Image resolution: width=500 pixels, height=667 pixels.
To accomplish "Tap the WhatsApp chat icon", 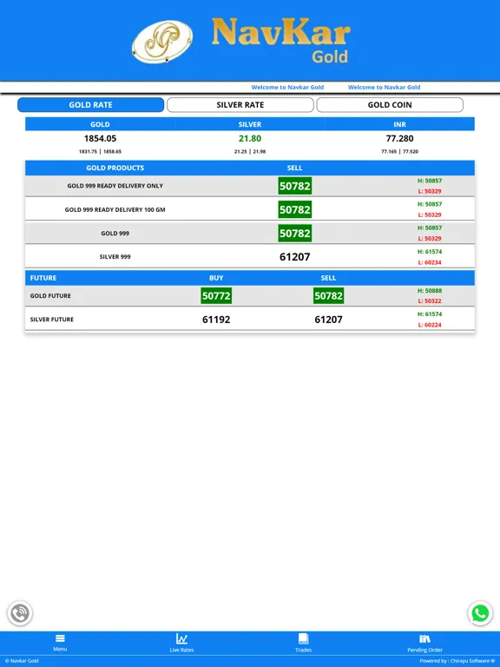I will point(480,613).
